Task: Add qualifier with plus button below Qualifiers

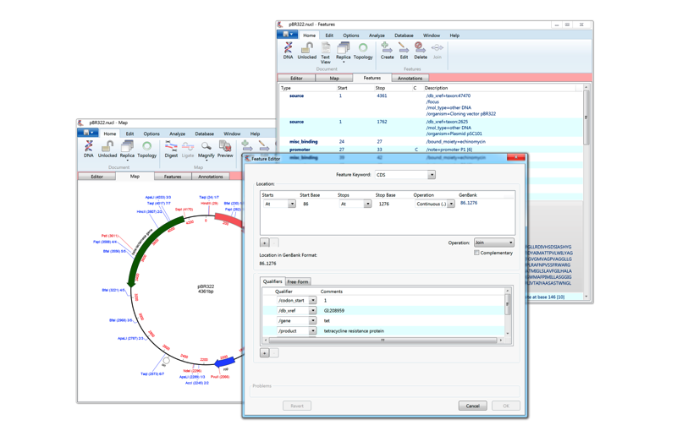Action: tap(265, 353)
